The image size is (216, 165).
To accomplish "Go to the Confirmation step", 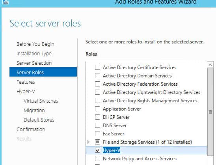I will pyautogui.click(x=31, y=129).
